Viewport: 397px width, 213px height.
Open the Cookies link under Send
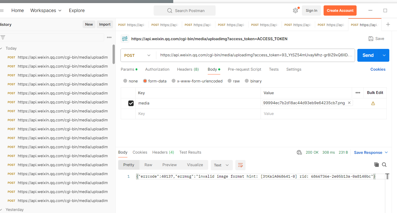[378, 69]
